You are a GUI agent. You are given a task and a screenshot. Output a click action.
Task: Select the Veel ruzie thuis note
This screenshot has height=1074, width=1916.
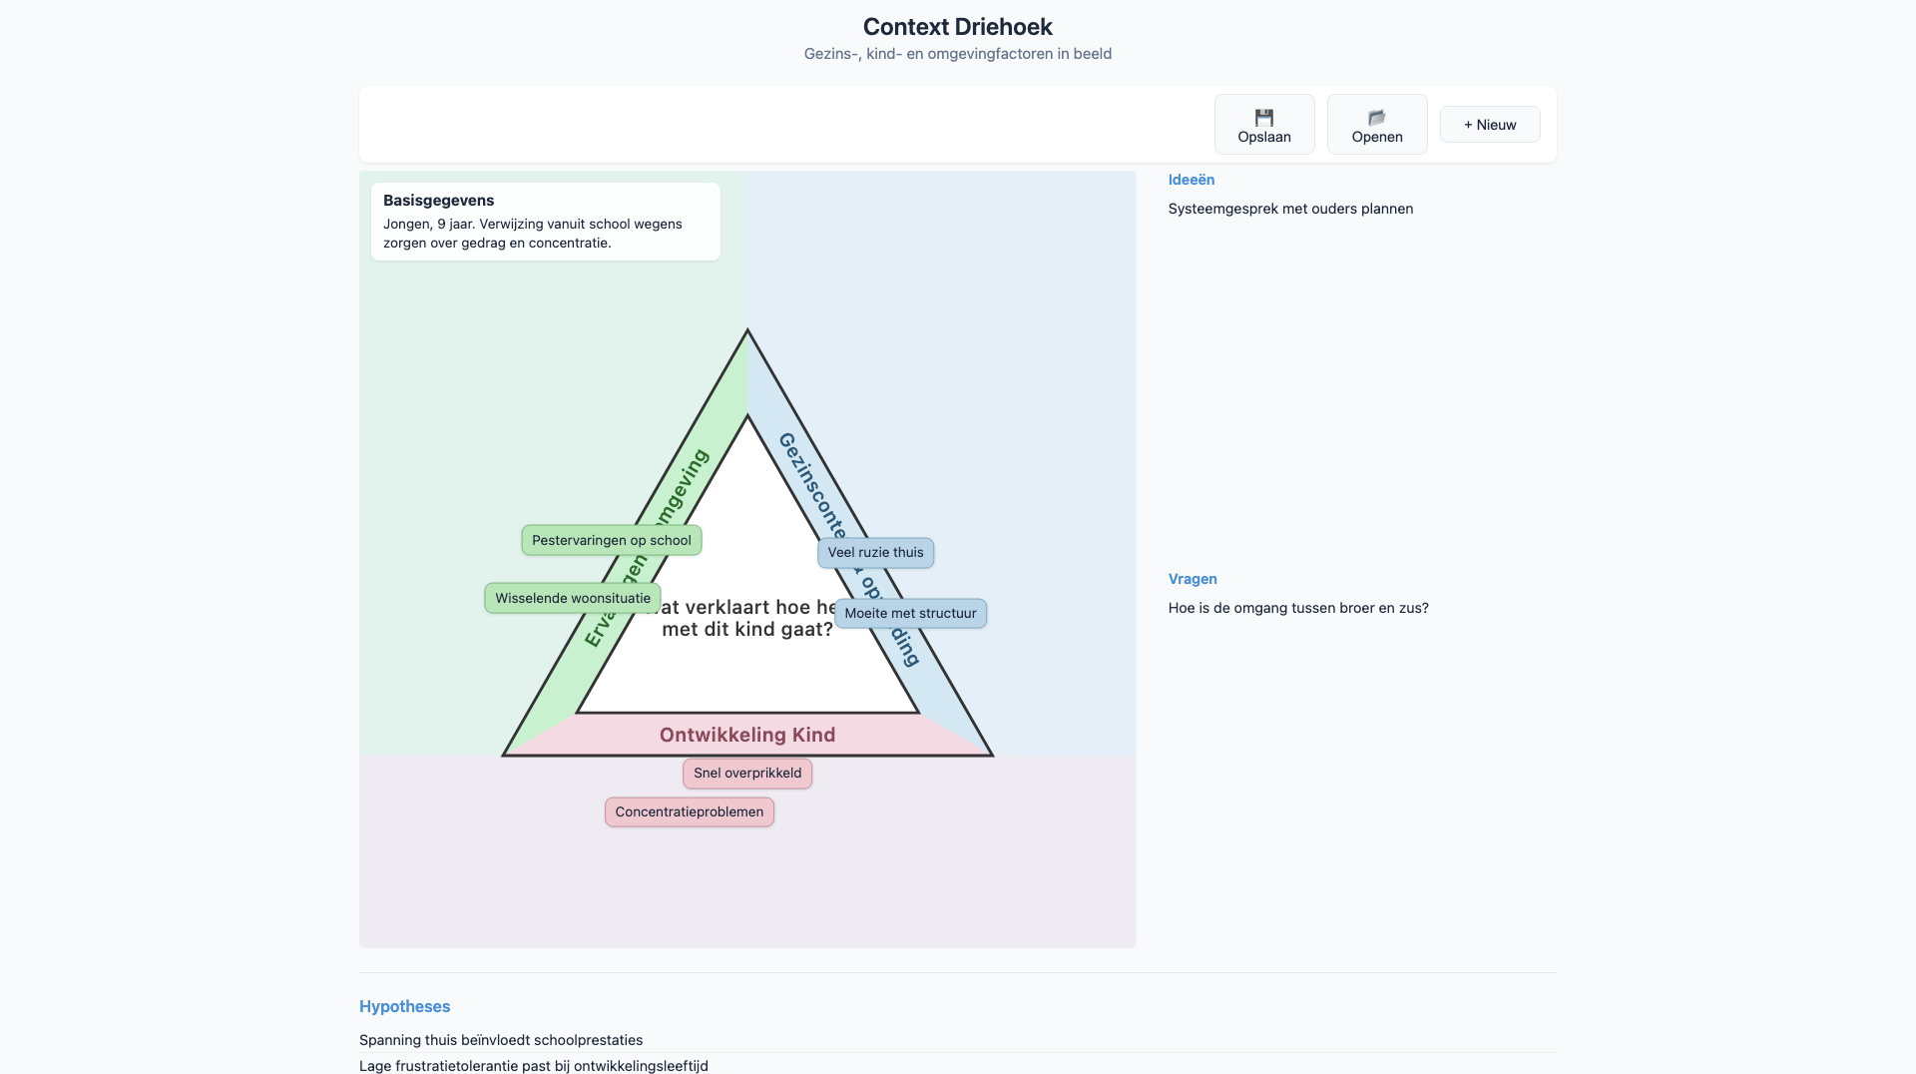876,553
